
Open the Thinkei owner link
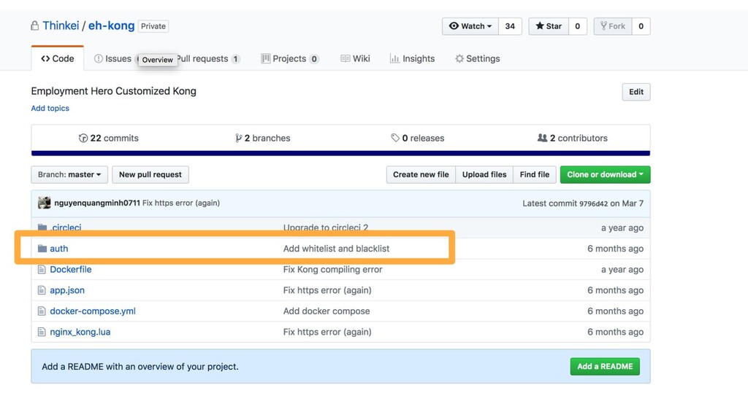tap(61, 26)
